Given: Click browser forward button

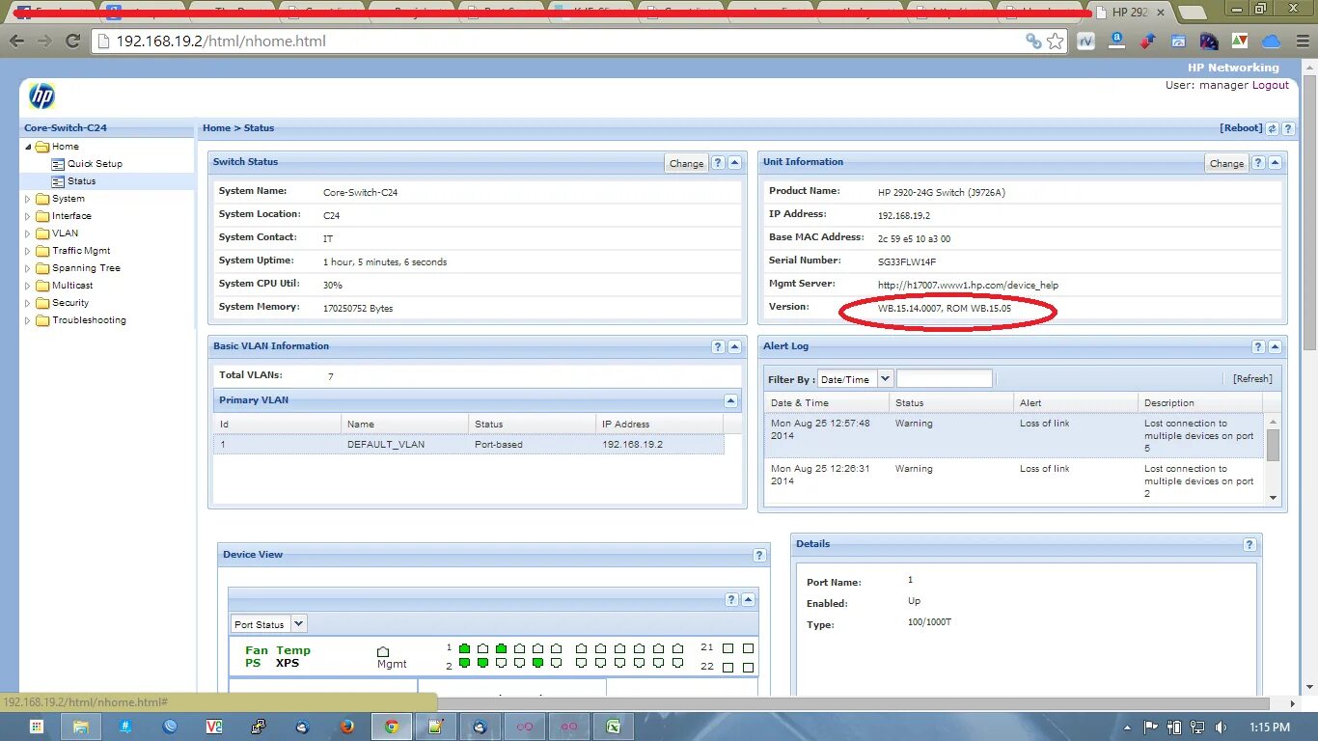Looking at the screenshot, I should (x=44, y=41).
